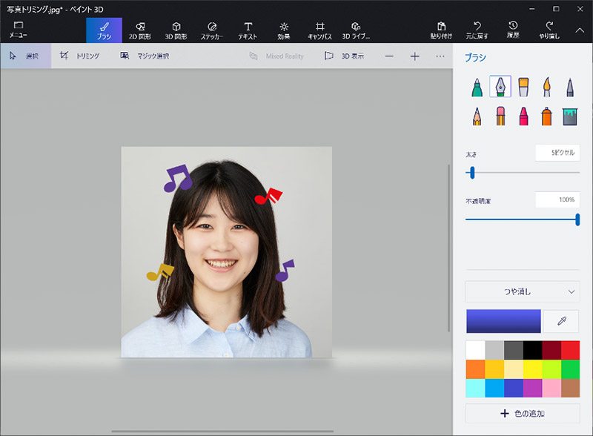
Task: Select the Marker brush
Action: pyautogui.click(x=477, y=87)
